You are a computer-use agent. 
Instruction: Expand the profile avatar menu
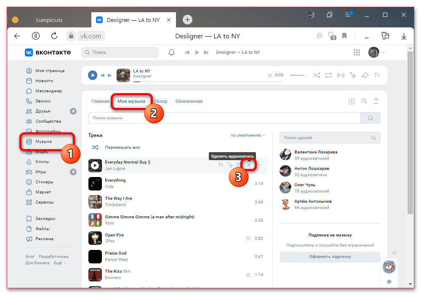376,52
